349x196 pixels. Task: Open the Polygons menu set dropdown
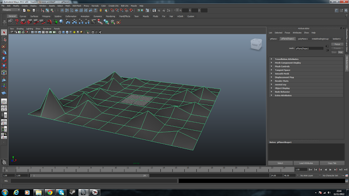point(11,10)
